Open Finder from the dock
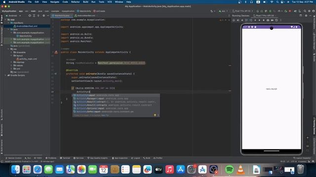 (15, 170)
